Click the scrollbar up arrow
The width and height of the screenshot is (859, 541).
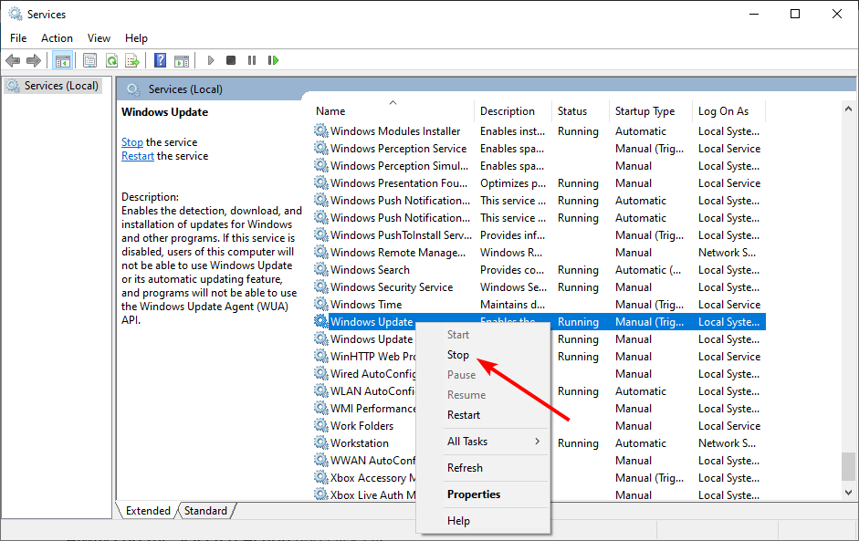click(x=849, y=109)
